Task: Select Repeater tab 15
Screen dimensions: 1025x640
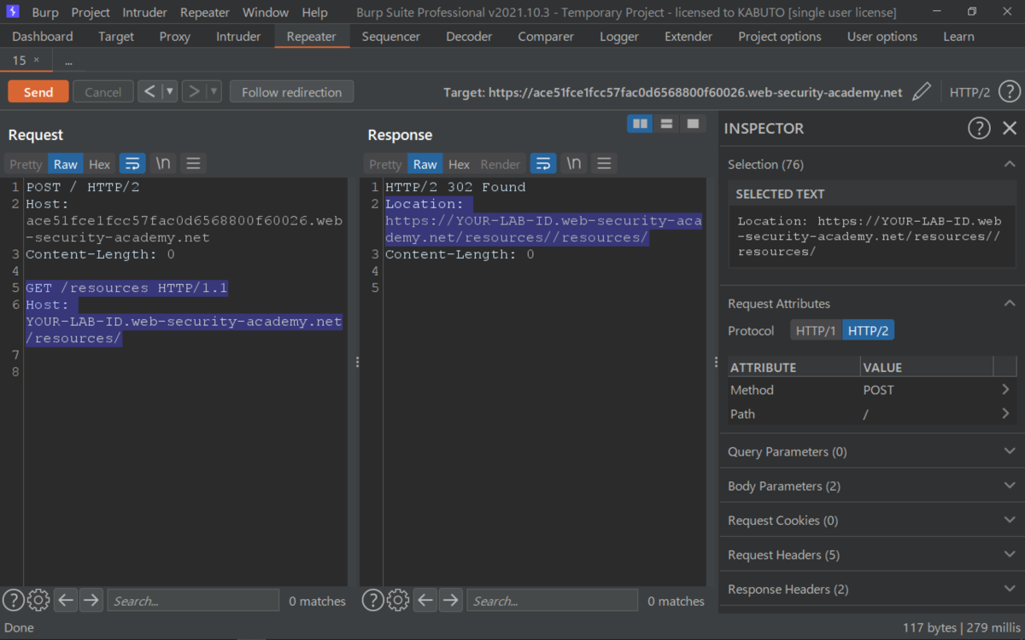Action: point(26,61)
